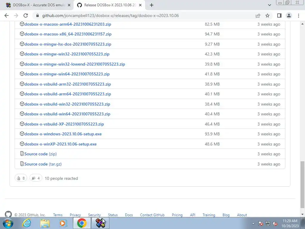Open the Blog footer link
This screenshot has width=305, height=229.
226,215
